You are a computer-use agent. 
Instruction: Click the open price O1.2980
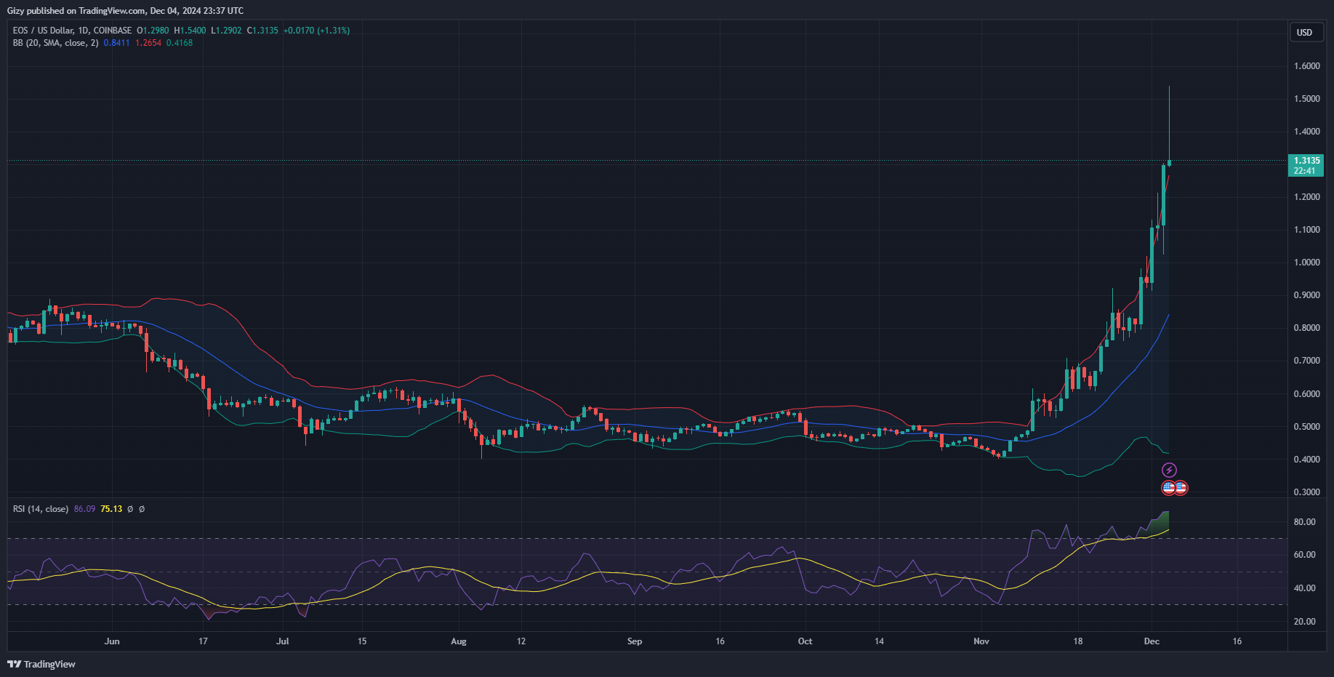click(x=153, y=31)
